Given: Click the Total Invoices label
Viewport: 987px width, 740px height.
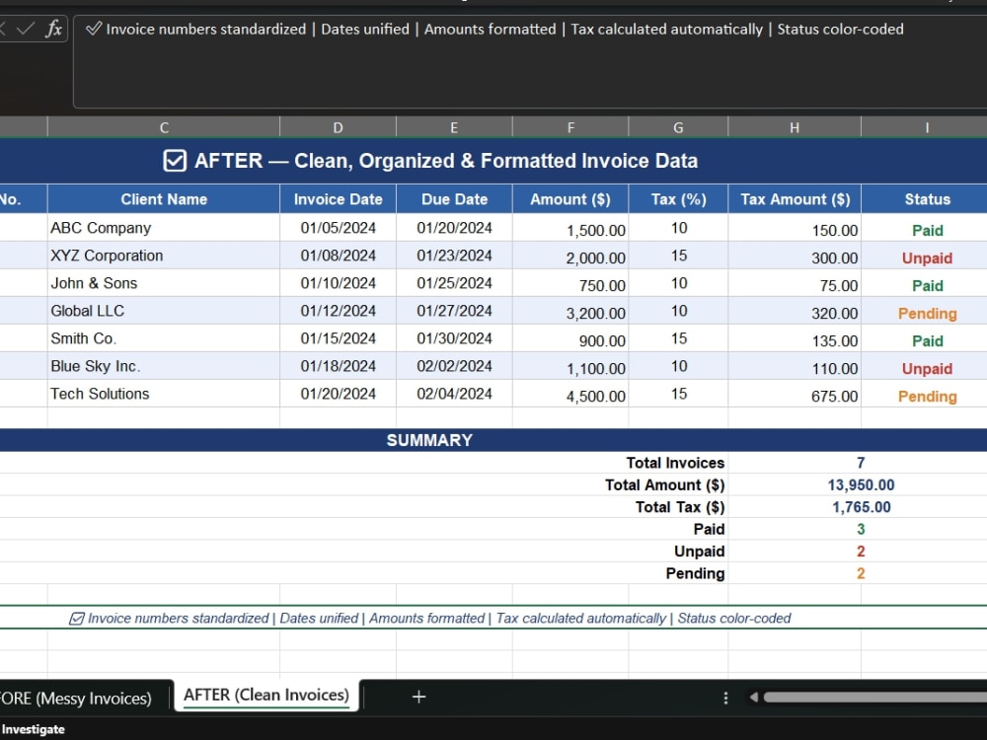Looking at the screenshot, I should coord(675,463).
